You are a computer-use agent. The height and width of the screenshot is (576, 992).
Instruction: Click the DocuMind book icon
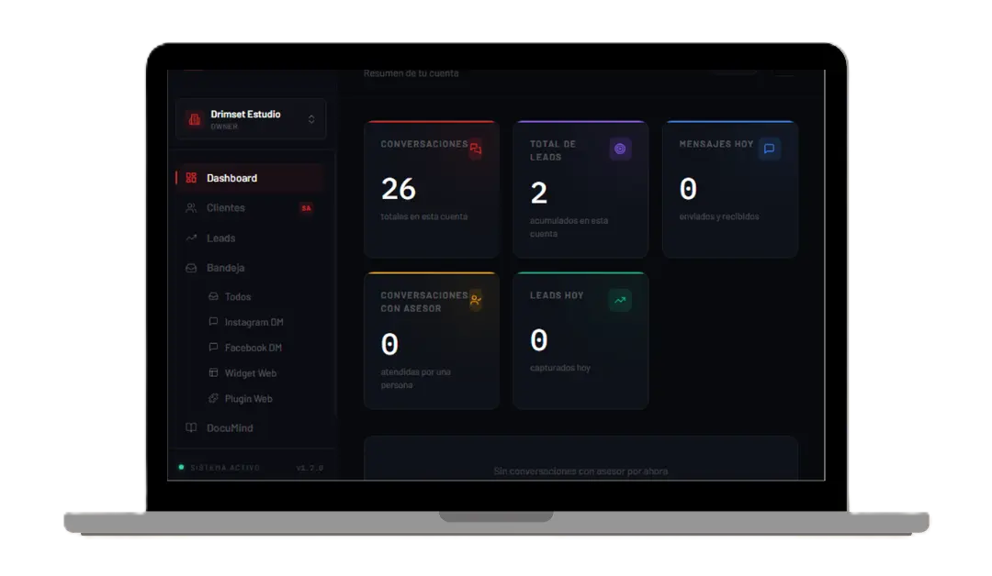click(x=191, y=427)
